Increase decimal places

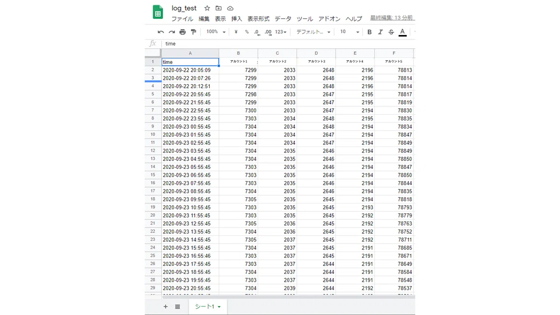click(268, 32)
